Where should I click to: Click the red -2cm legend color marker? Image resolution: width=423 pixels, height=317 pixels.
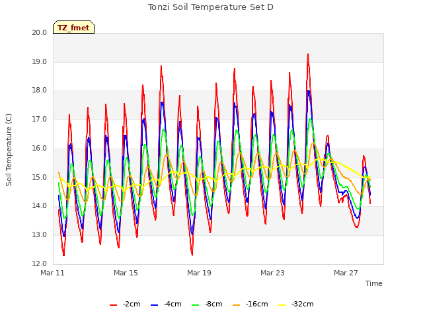114,305
